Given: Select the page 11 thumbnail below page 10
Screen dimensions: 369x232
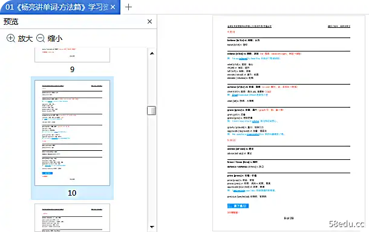Looking at the screenshot, I should [x=72, y=218].
